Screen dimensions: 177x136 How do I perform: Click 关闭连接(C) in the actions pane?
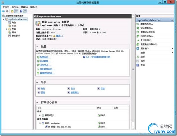pos(146,40)
